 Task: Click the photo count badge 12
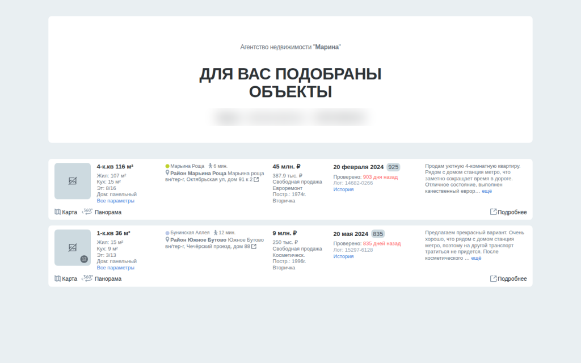coord(84,259)
